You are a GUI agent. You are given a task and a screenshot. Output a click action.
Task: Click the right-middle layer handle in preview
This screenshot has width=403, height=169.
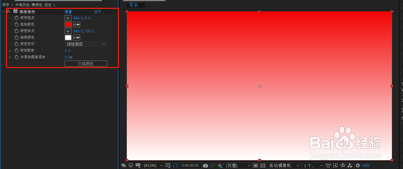392,86
